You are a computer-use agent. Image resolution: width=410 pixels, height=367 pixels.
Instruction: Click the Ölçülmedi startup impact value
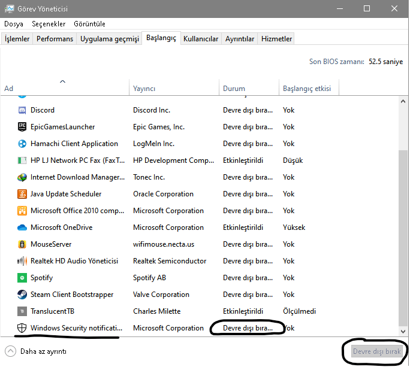(299, 311)
